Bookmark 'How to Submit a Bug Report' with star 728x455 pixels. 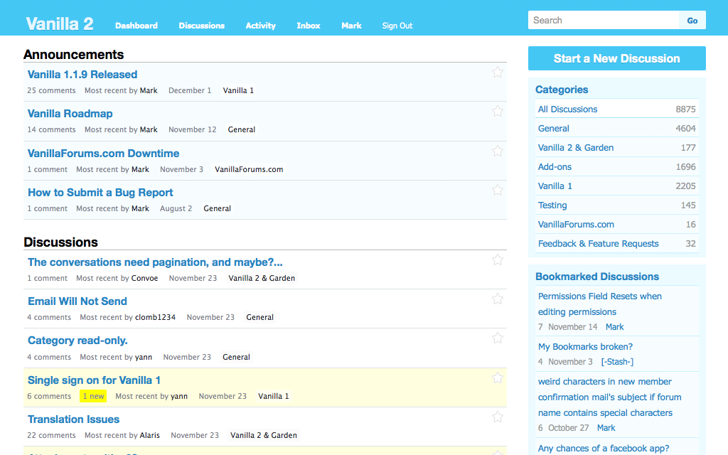pyautogui.click(x=498, y=190)
